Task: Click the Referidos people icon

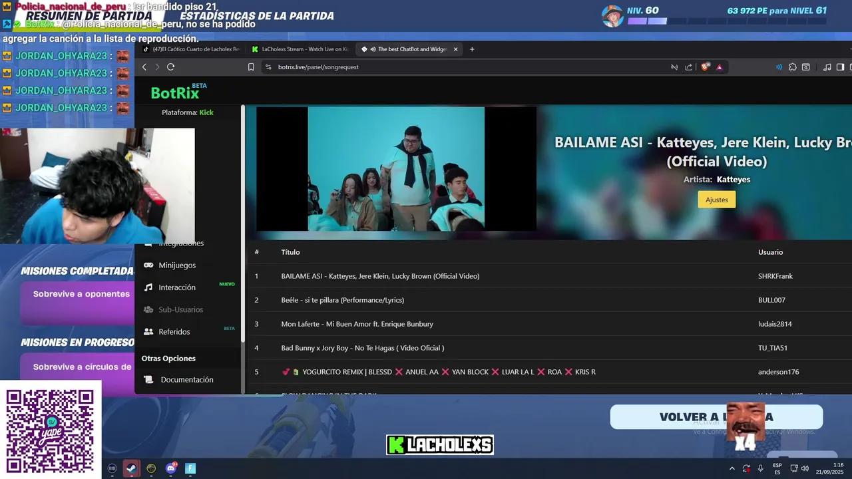Action: click(x=148, y=331)
